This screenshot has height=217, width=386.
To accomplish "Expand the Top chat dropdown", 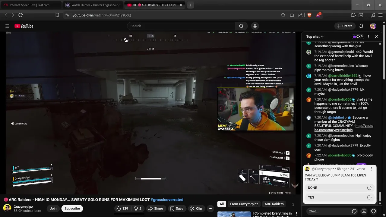I will [x=315, y=37].
